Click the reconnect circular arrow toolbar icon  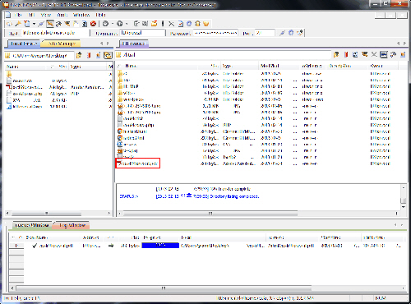[x=105, y=24]
